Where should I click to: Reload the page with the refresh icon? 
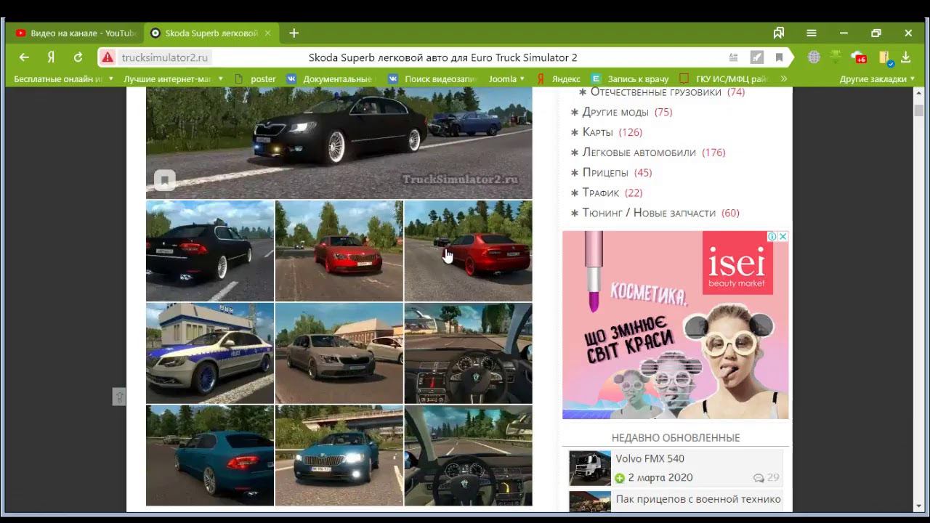coord(78,57)
